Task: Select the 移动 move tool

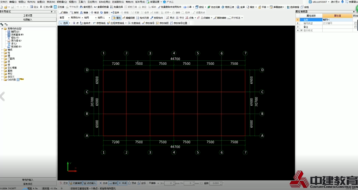Action: pos(95,12)
